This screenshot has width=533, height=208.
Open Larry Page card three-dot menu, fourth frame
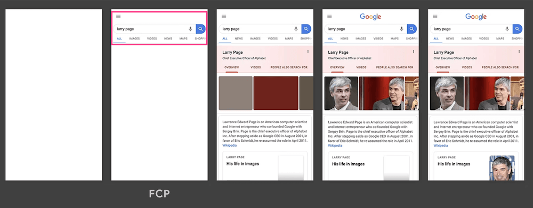[x=414, y=52]
